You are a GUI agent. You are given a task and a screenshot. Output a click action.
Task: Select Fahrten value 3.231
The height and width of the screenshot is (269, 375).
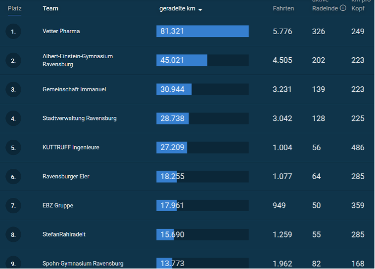pyautogui.click(x=282, y=89)
